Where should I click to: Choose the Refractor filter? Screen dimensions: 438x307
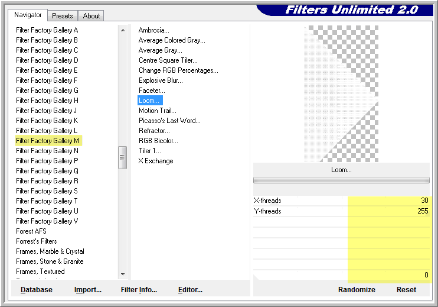click(x=154, y=131)
